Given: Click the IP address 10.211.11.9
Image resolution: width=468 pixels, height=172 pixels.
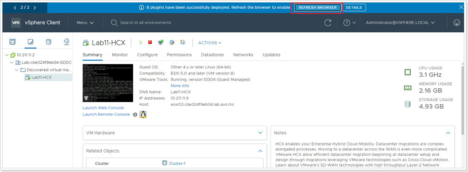Looking at the screenshot, I should [180, 98].
